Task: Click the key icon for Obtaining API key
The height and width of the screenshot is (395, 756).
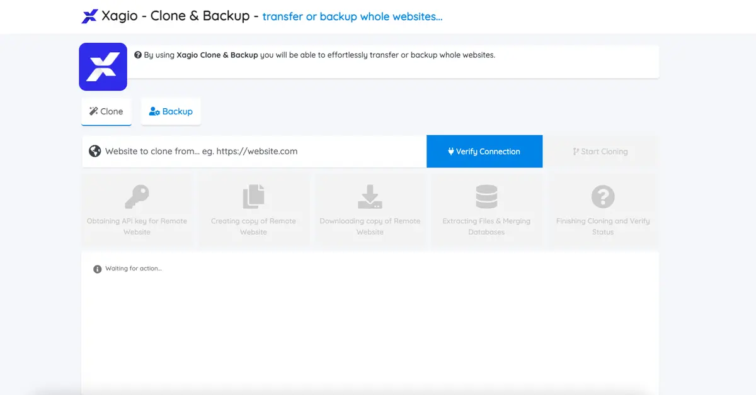Action: (x=137, y=197)
